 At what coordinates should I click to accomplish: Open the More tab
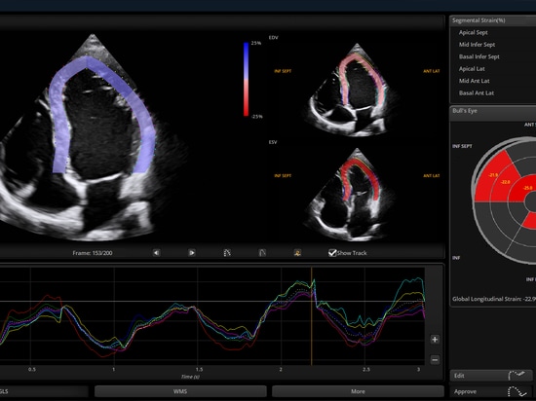358,391
